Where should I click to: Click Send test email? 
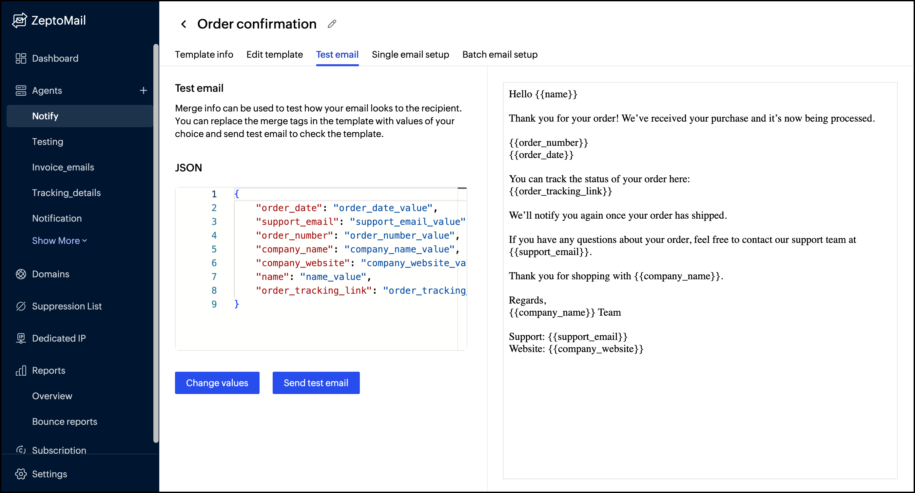coord(316,383)
